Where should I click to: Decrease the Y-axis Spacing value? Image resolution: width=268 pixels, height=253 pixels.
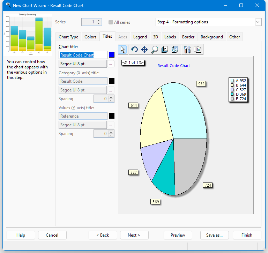[111, 135]
